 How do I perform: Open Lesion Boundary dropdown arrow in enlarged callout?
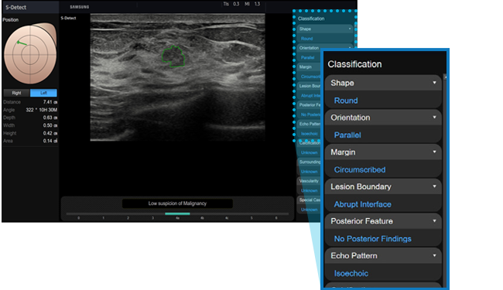click(x=434, y=186)
